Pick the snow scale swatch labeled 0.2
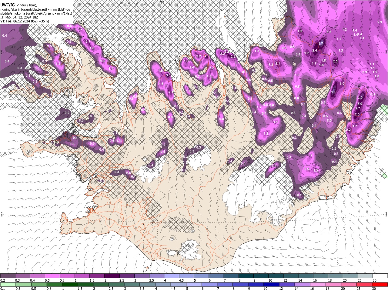 coord(8,276)
